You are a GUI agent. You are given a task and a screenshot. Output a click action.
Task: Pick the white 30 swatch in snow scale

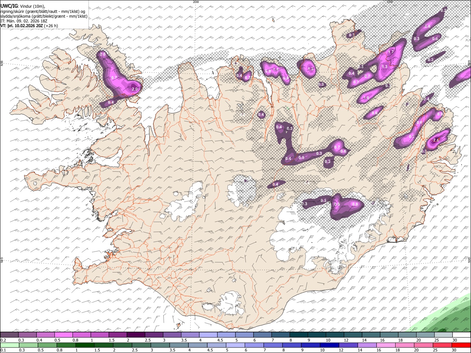click(x=462, y=335)
